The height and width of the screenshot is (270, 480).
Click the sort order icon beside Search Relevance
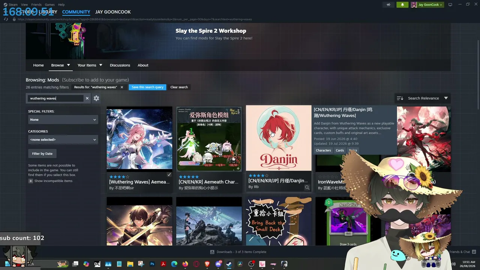click(x=400, y=98)
